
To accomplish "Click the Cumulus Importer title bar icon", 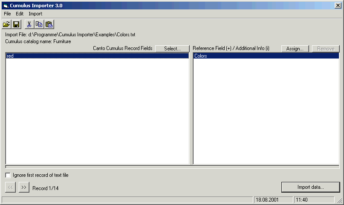I will click(x=6, y=6).
